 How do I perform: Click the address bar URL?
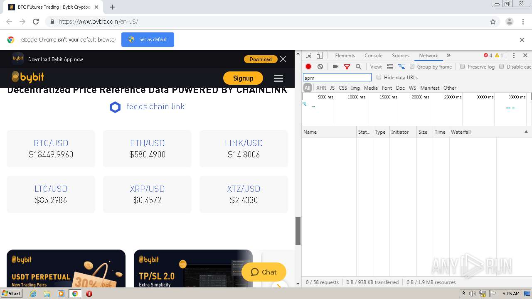pos(98,22)
